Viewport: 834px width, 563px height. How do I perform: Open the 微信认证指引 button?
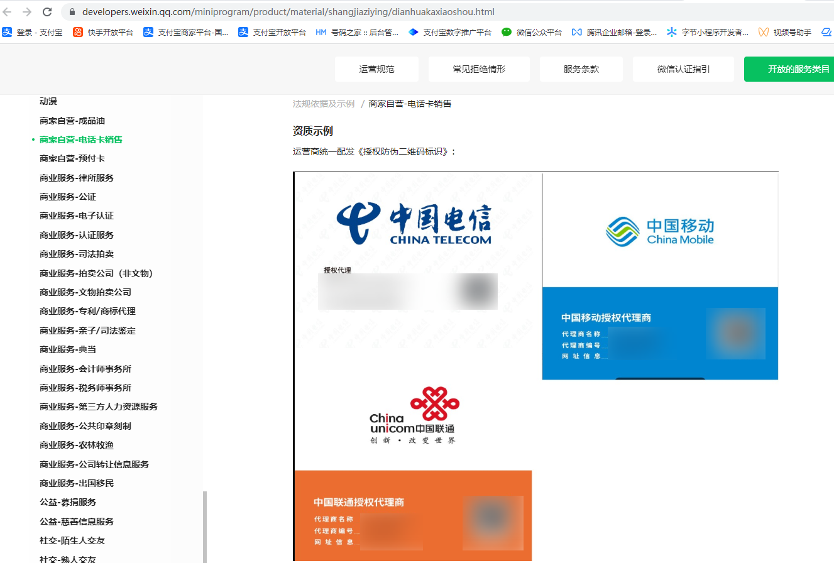[x=683, y=69]
